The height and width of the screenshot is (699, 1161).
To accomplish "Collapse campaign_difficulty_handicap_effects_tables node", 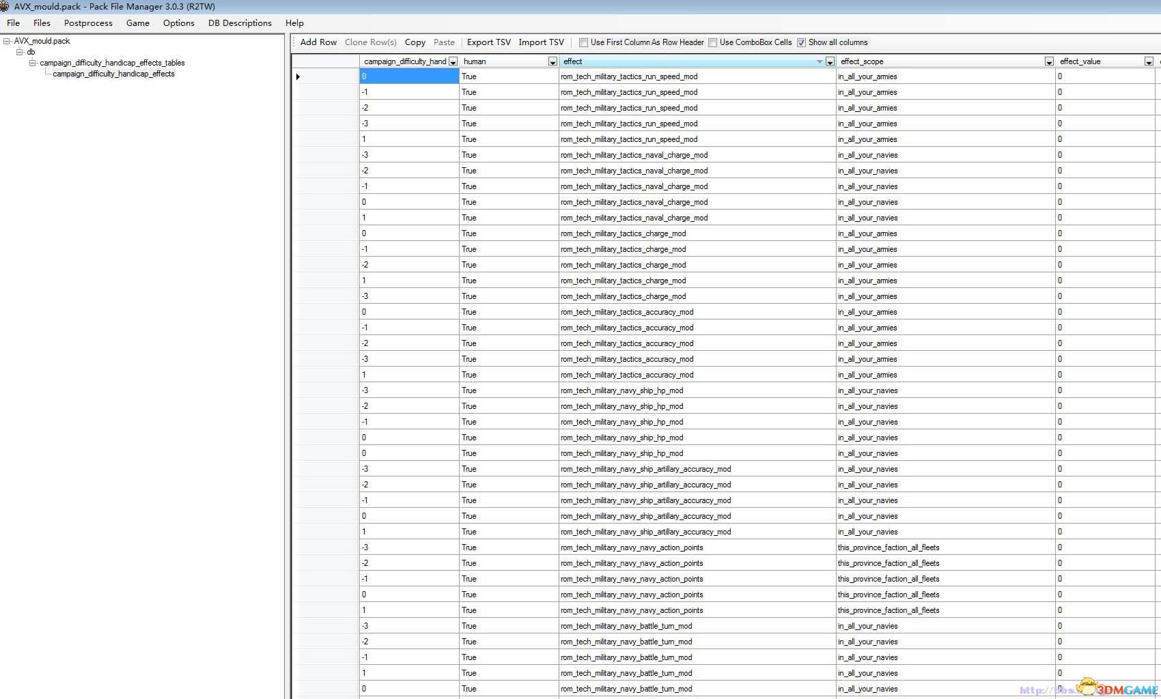I will pyautogui.click(x=32, y=63).
